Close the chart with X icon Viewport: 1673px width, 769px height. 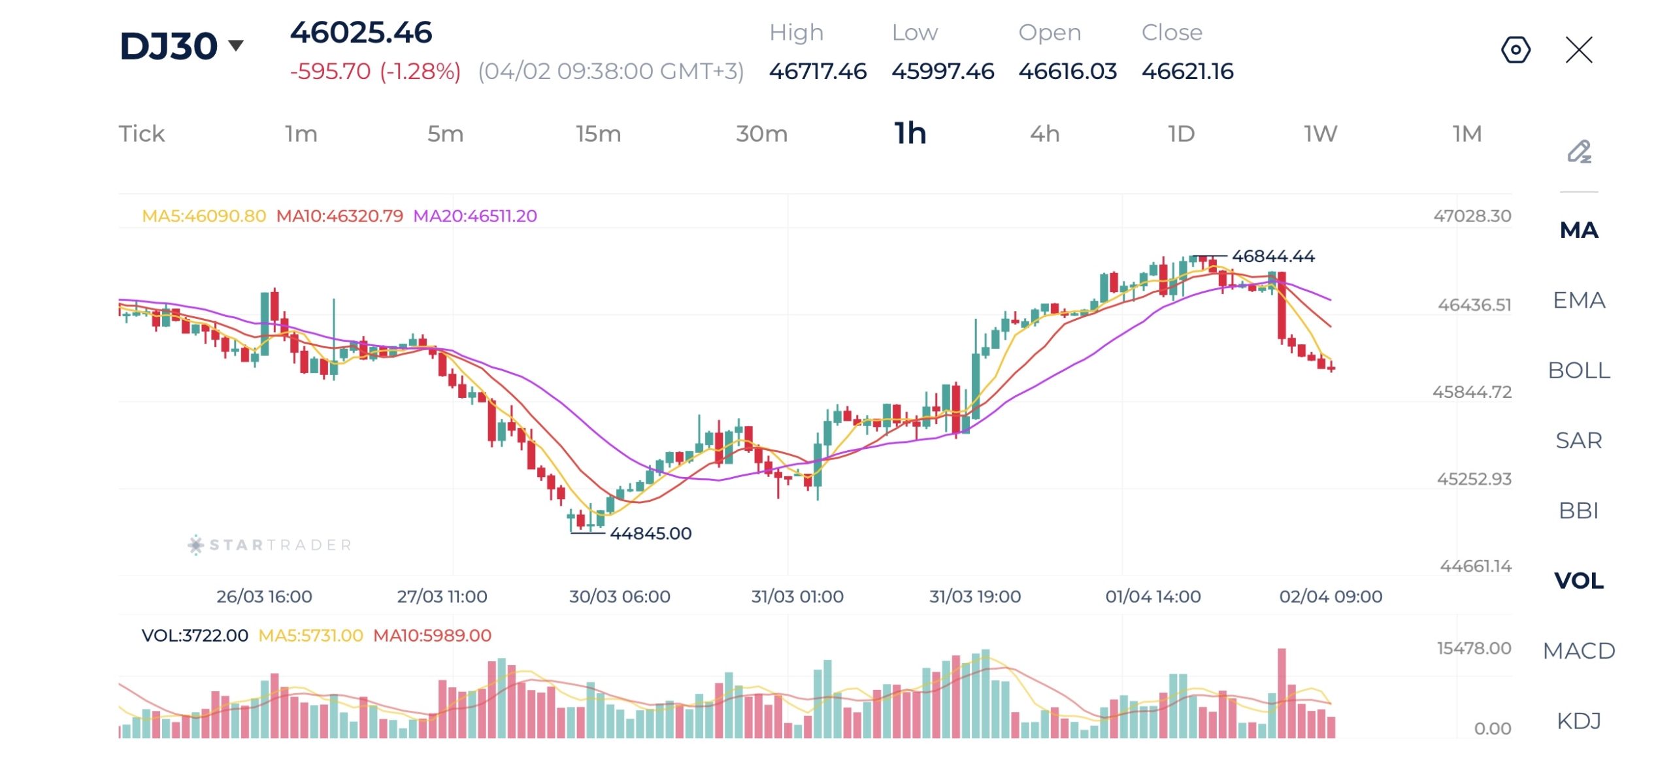(x=1578, y=50)
